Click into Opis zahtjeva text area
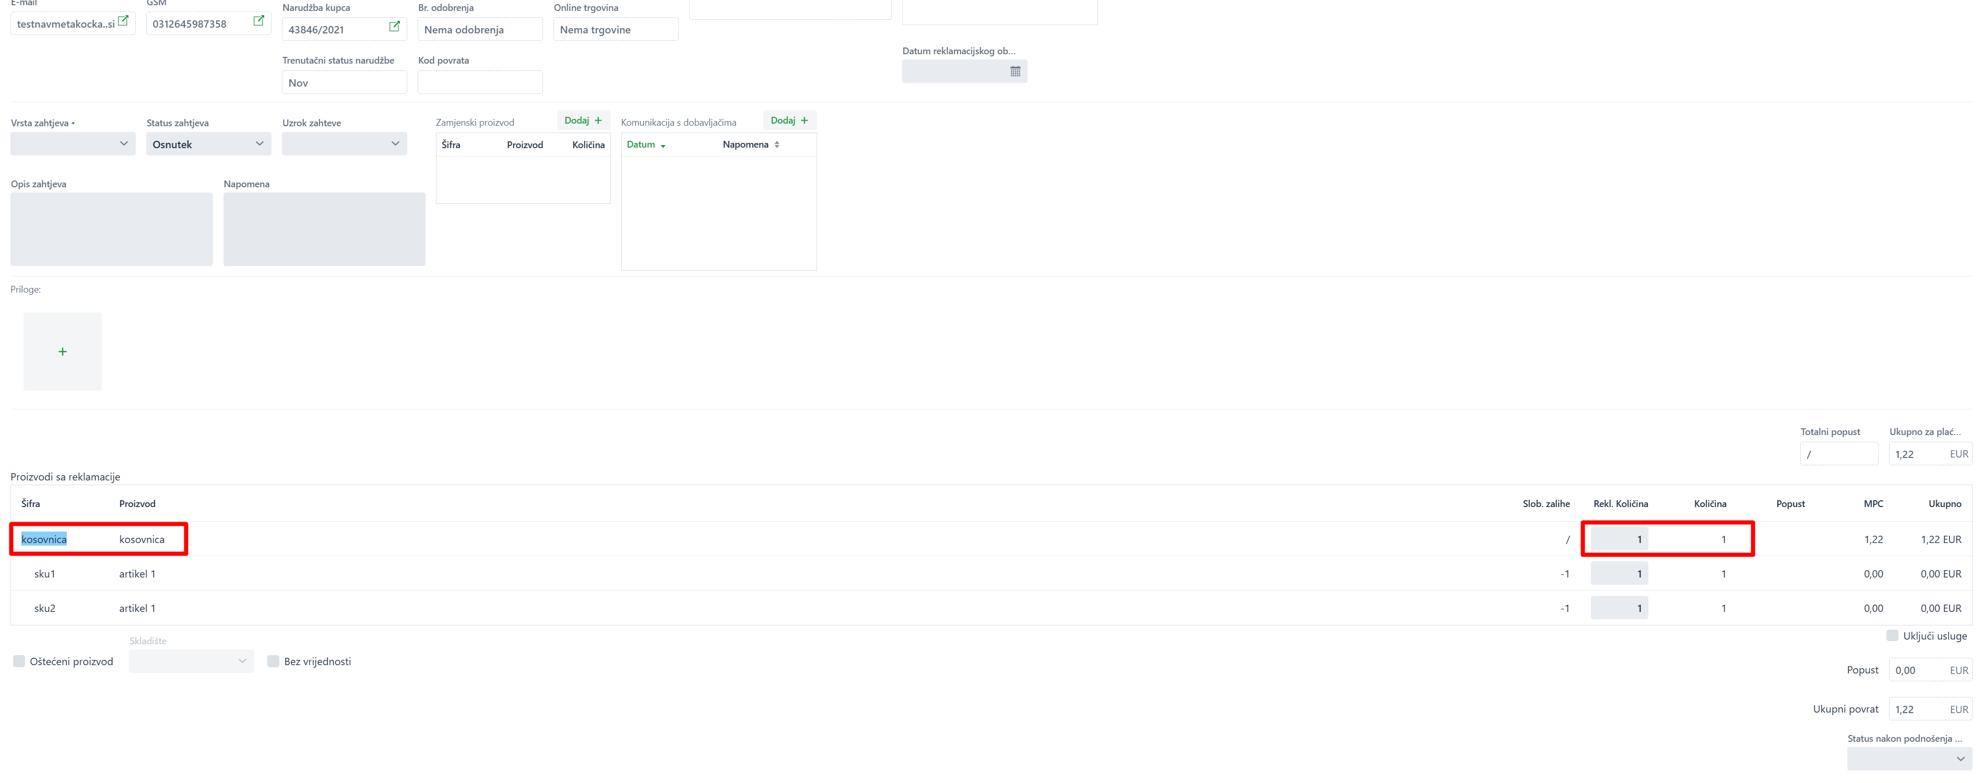 pyautogui.click(x=112, y=229)
